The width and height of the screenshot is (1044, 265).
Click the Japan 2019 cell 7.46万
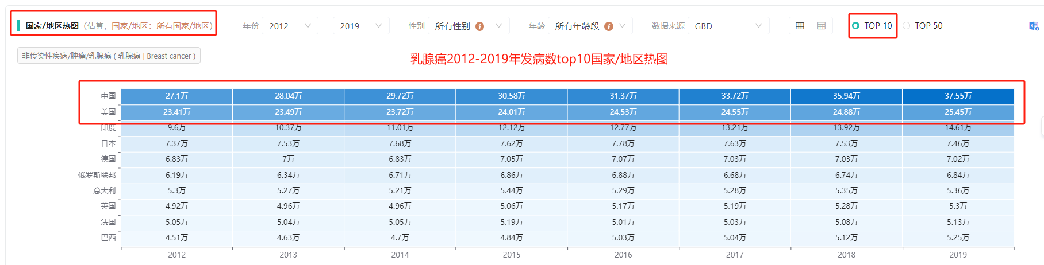click(x=958, y=143)
